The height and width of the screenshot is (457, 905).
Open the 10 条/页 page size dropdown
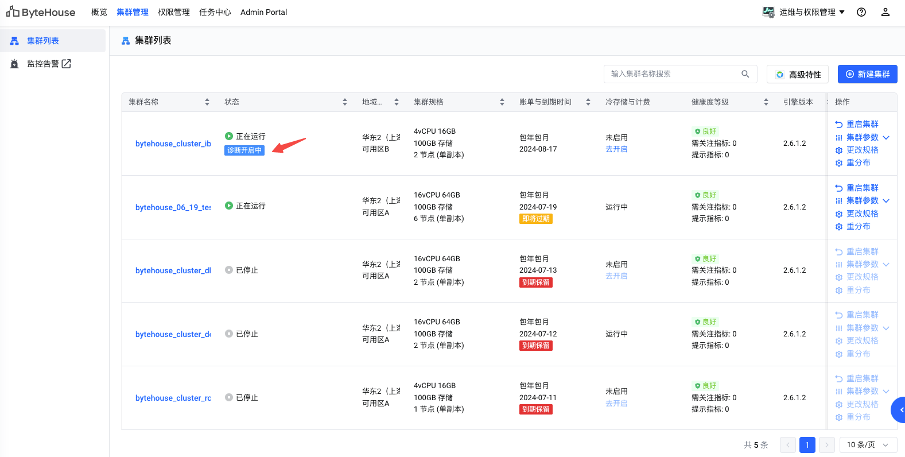pyautogui.click(x=868, y=445)
